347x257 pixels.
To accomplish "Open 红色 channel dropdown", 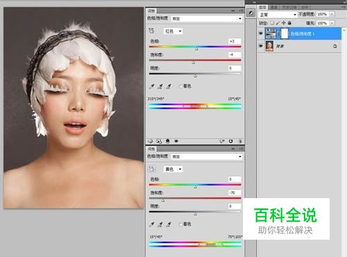I will (173, 31).
